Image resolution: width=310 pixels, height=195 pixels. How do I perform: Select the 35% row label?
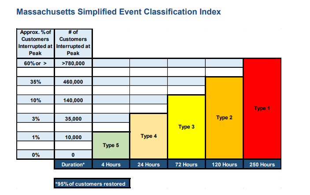coord(35,81)
